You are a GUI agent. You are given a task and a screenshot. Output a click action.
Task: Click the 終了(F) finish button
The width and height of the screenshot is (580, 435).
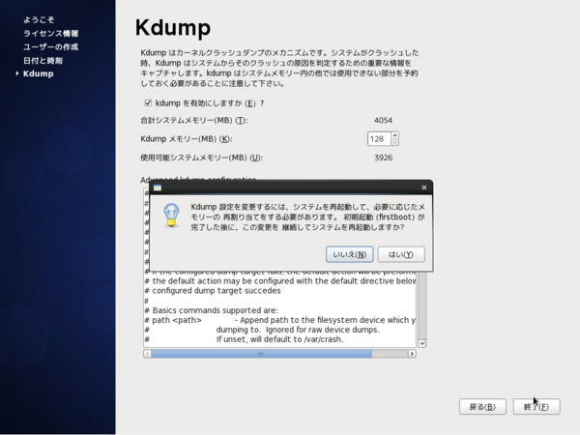click(536, 407)
